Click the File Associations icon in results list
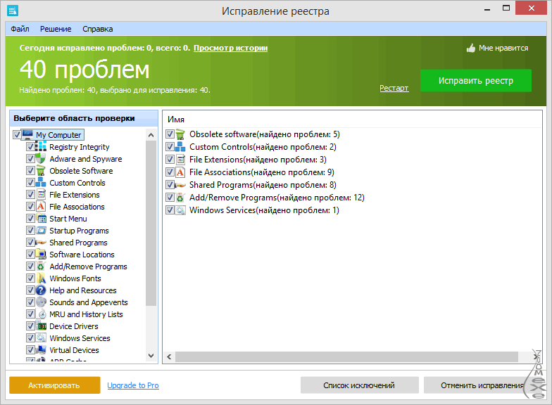 [180, 172]
